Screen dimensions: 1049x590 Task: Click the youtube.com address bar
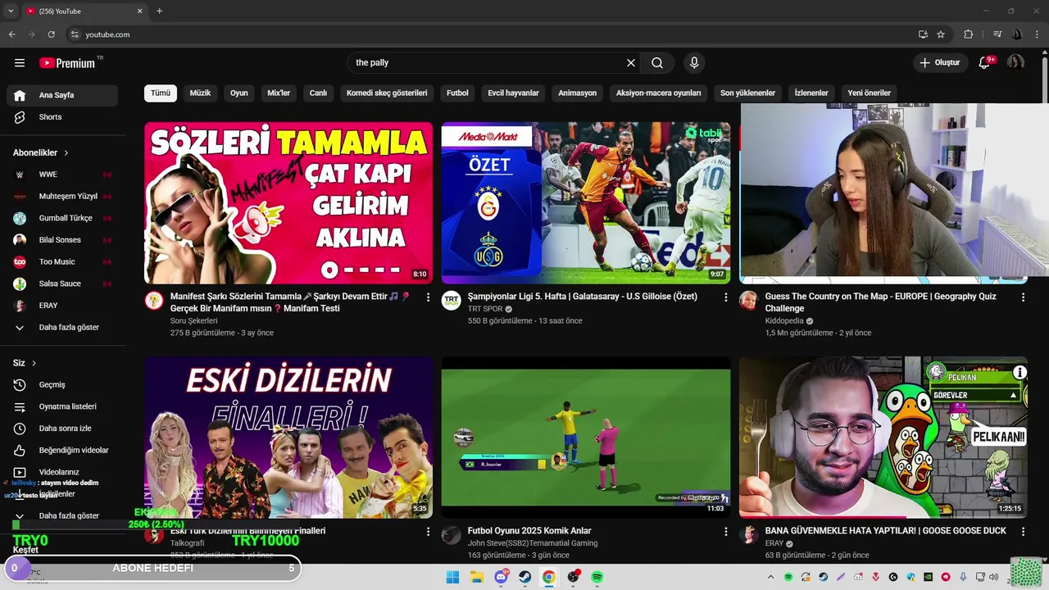pos(492,34)
